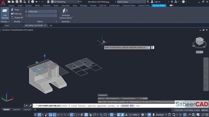Click the customization hamburger icon in status bar
This screenshot has width=209, height=117.
pos(207,115)
